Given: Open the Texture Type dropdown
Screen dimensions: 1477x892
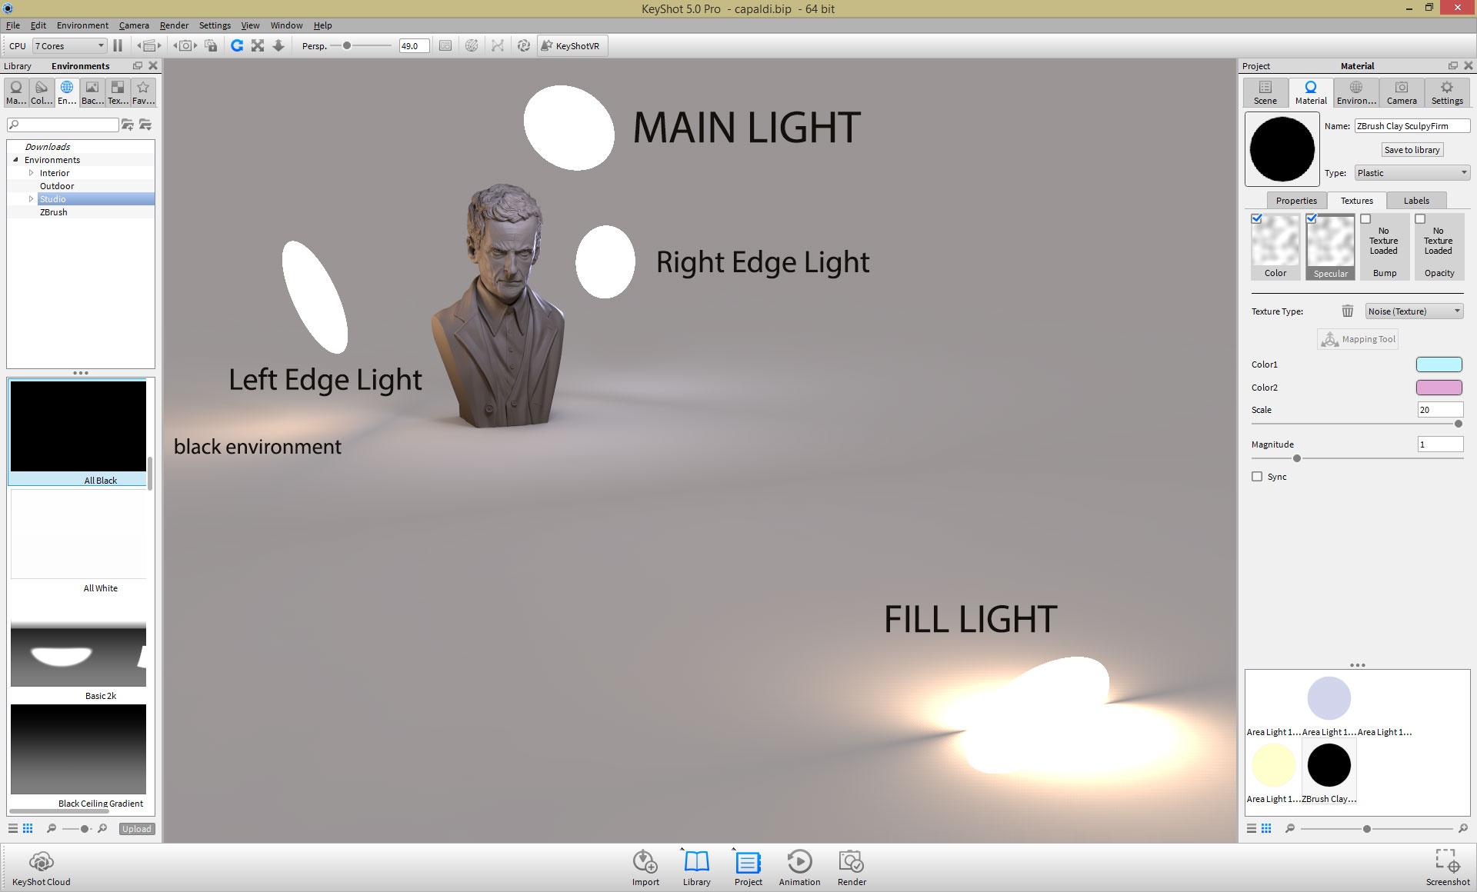Looking at the screenshot, I should tap(1414, 311).
